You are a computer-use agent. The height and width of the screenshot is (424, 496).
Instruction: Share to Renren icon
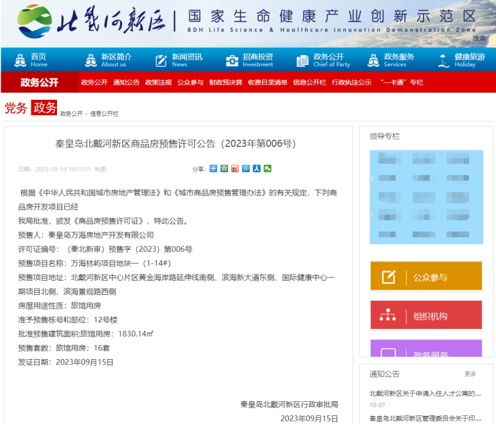tap(257, 169)
